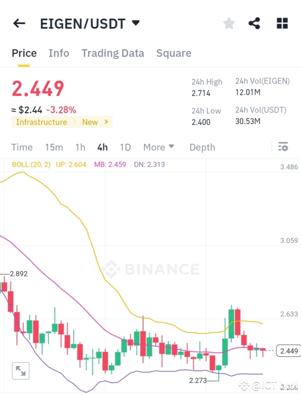Viewport: 301px width, 395px height.
Task: Toggle the 4h candle interval
Action: tap(102, 147)
